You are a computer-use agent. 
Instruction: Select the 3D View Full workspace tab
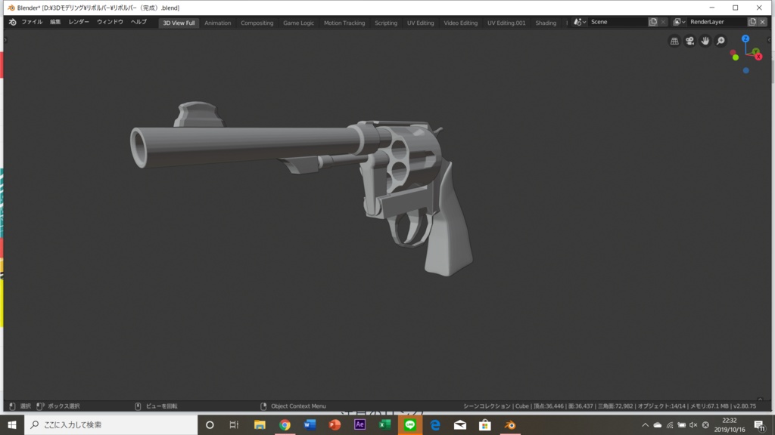pyautogui.click(x=179, y=23)
